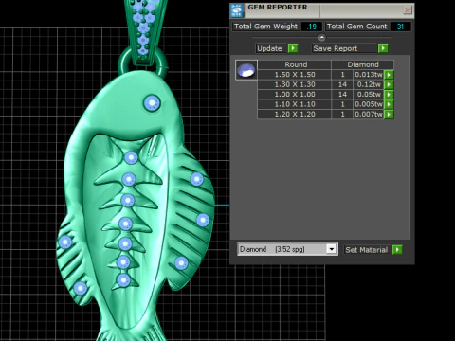The height and width of the screenshot is (341, 455).
Task: Click the Update button label
Action: coord(271,48)
